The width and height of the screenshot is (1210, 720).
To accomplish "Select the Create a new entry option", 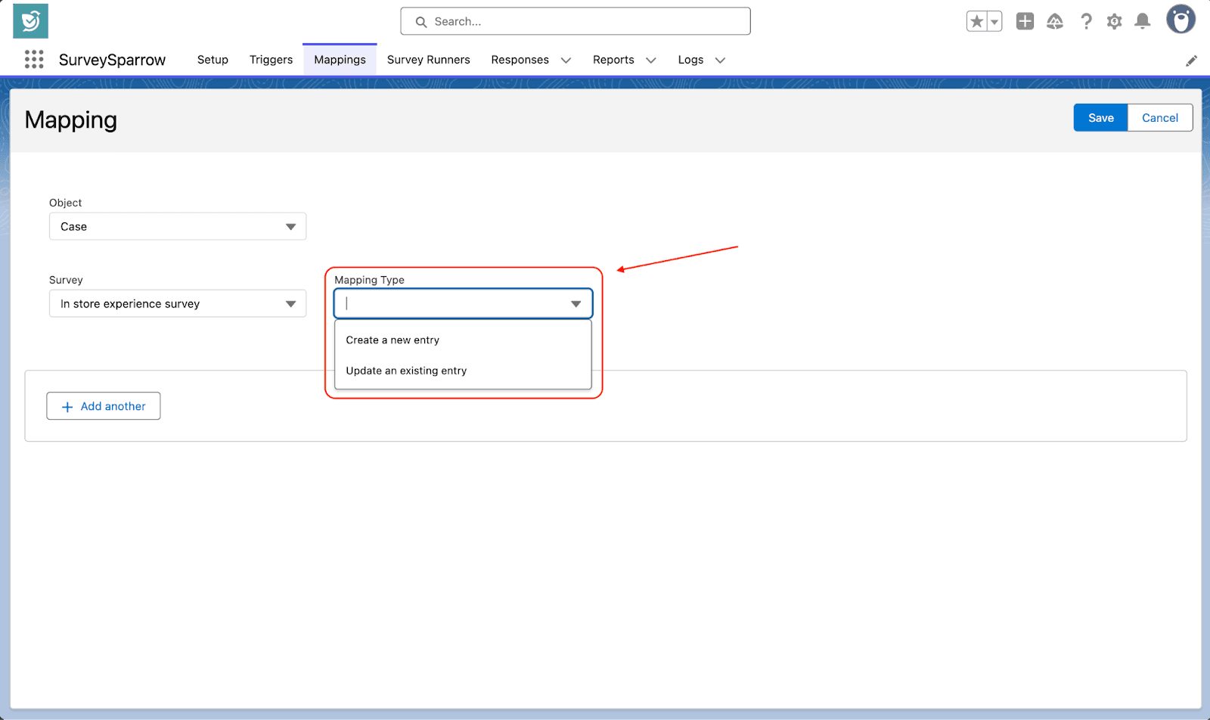I will [392, 340].
